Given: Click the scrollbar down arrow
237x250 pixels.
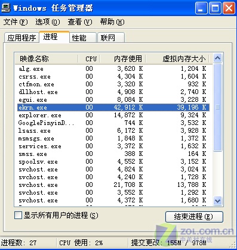Looking at the screenshot, I should 217,201.
